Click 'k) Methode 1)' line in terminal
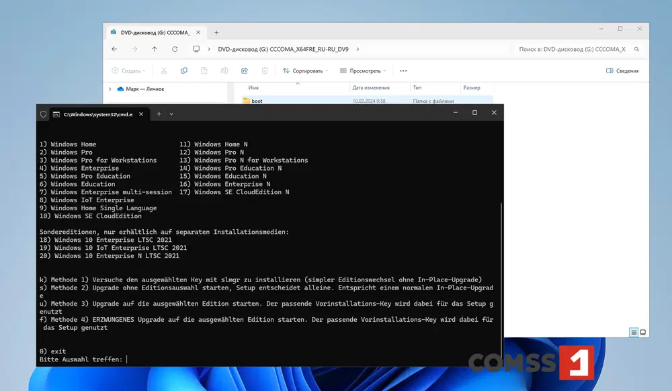672x391 pixels. (x=261, y=279)
